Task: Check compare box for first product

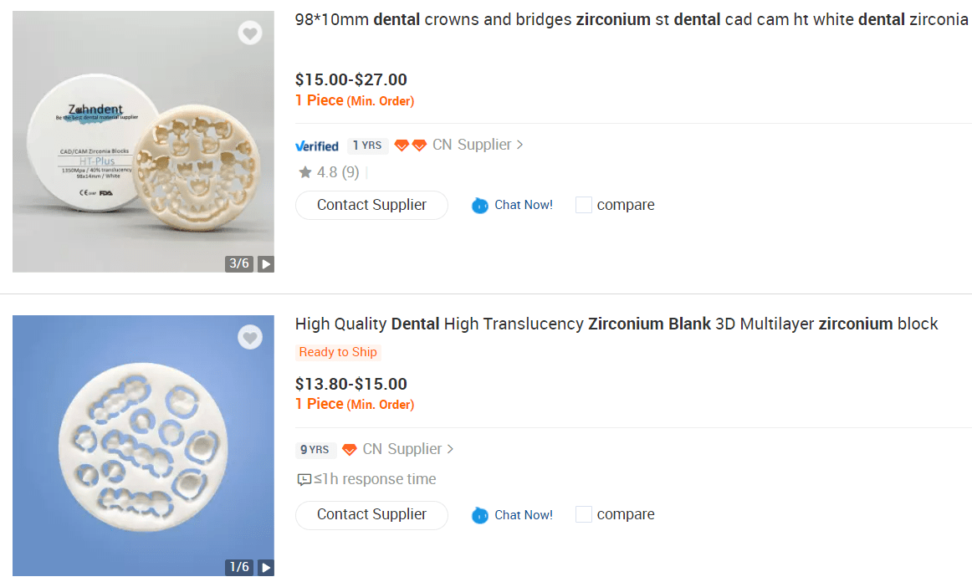Action: 584,205
